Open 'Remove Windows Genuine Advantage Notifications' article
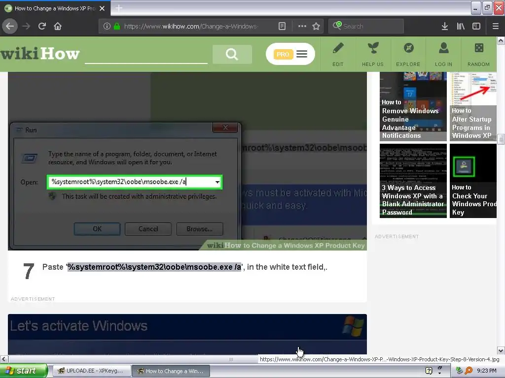505x378 pixels. click(413, 106)
